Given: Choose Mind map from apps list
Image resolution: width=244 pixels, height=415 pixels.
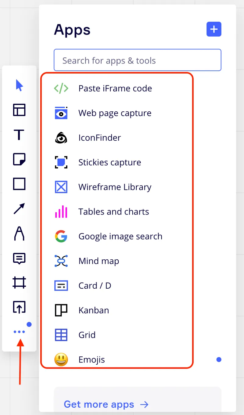Looking at the screenshot, I should (x=99, y=261).
